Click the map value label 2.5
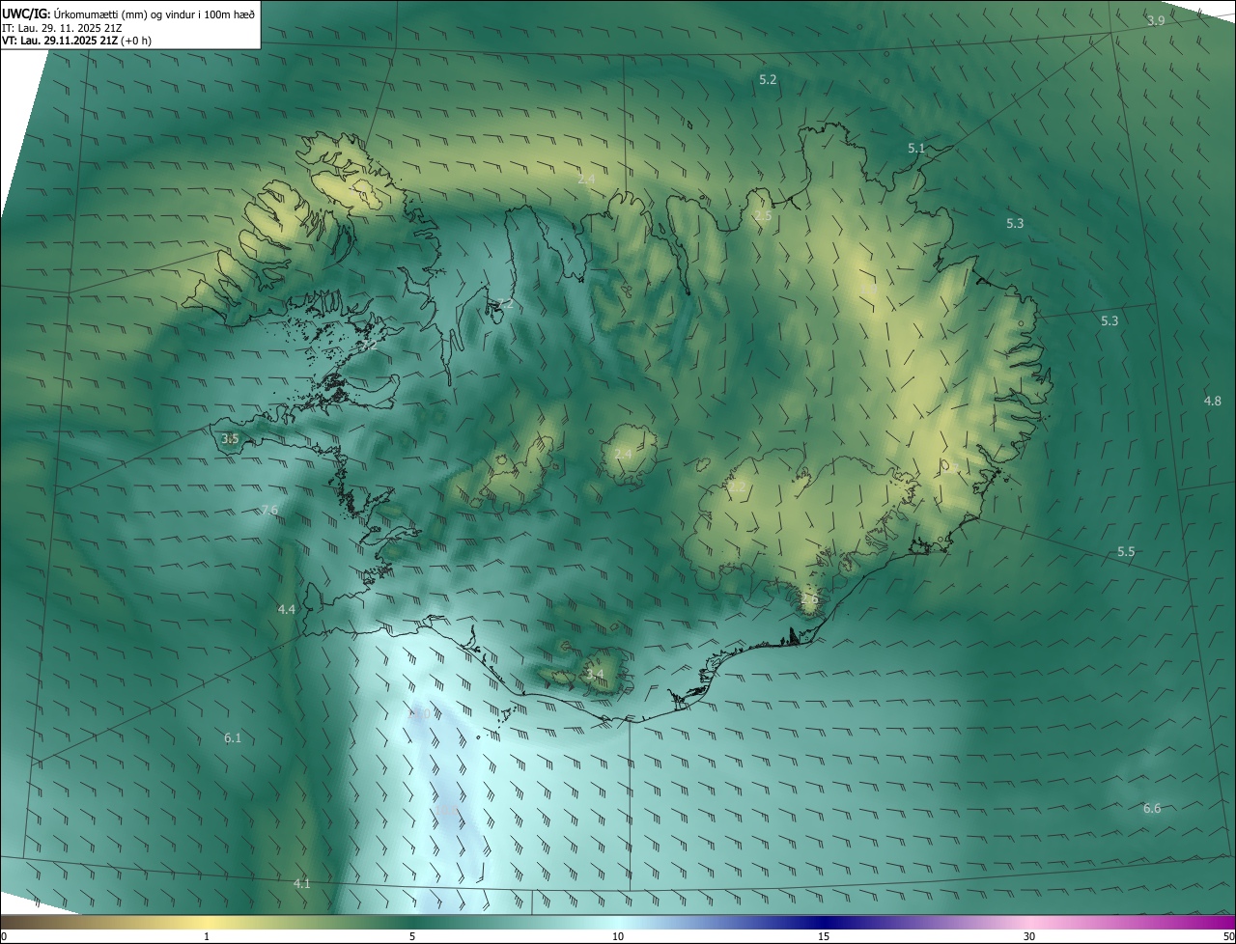Image resolution: width=1236 pixels, height=944 pixels. (x=763, y=216)
